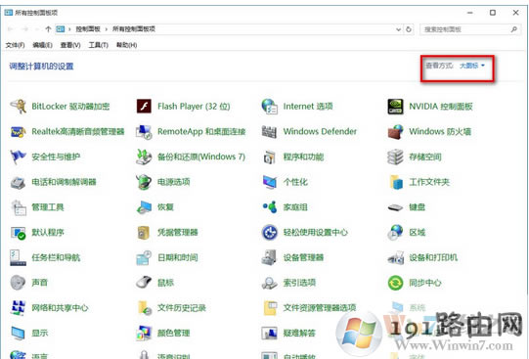Open the 疑难解答 link
The height and width of the screenshot is (359, 529).
[x=299, y=333]
